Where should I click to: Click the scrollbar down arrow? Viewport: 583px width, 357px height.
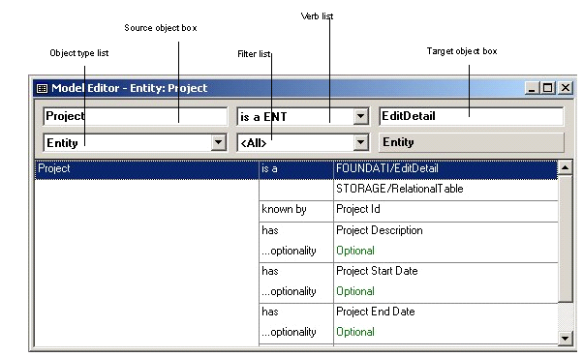tap(566, 338)
